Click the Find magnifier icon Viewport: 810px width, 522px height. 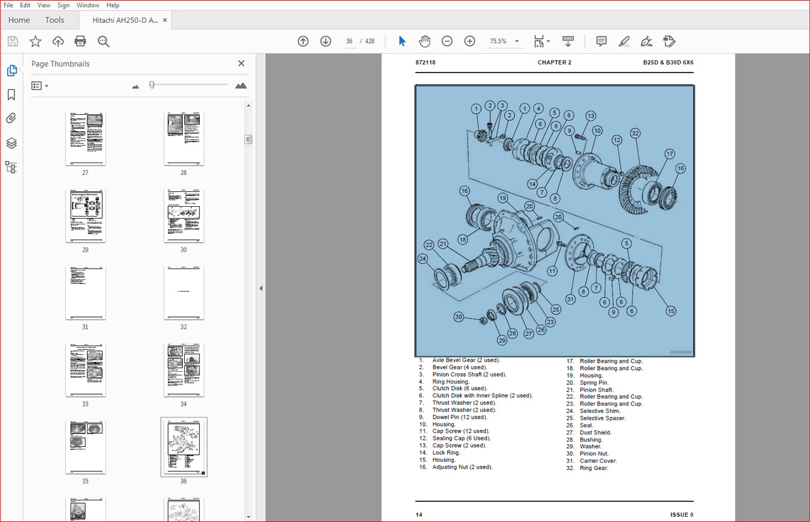[103, 40]
